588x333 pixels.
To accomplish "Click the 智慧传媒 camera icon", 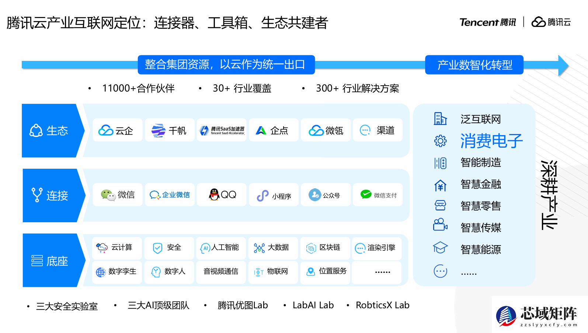I will click(x=440, y=224).
